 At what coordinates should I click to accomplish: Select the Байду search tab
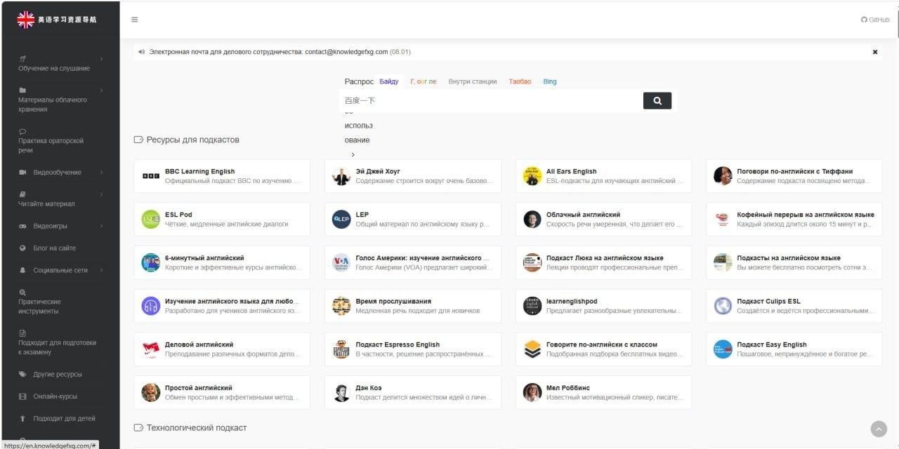click(x=388, y=81)
